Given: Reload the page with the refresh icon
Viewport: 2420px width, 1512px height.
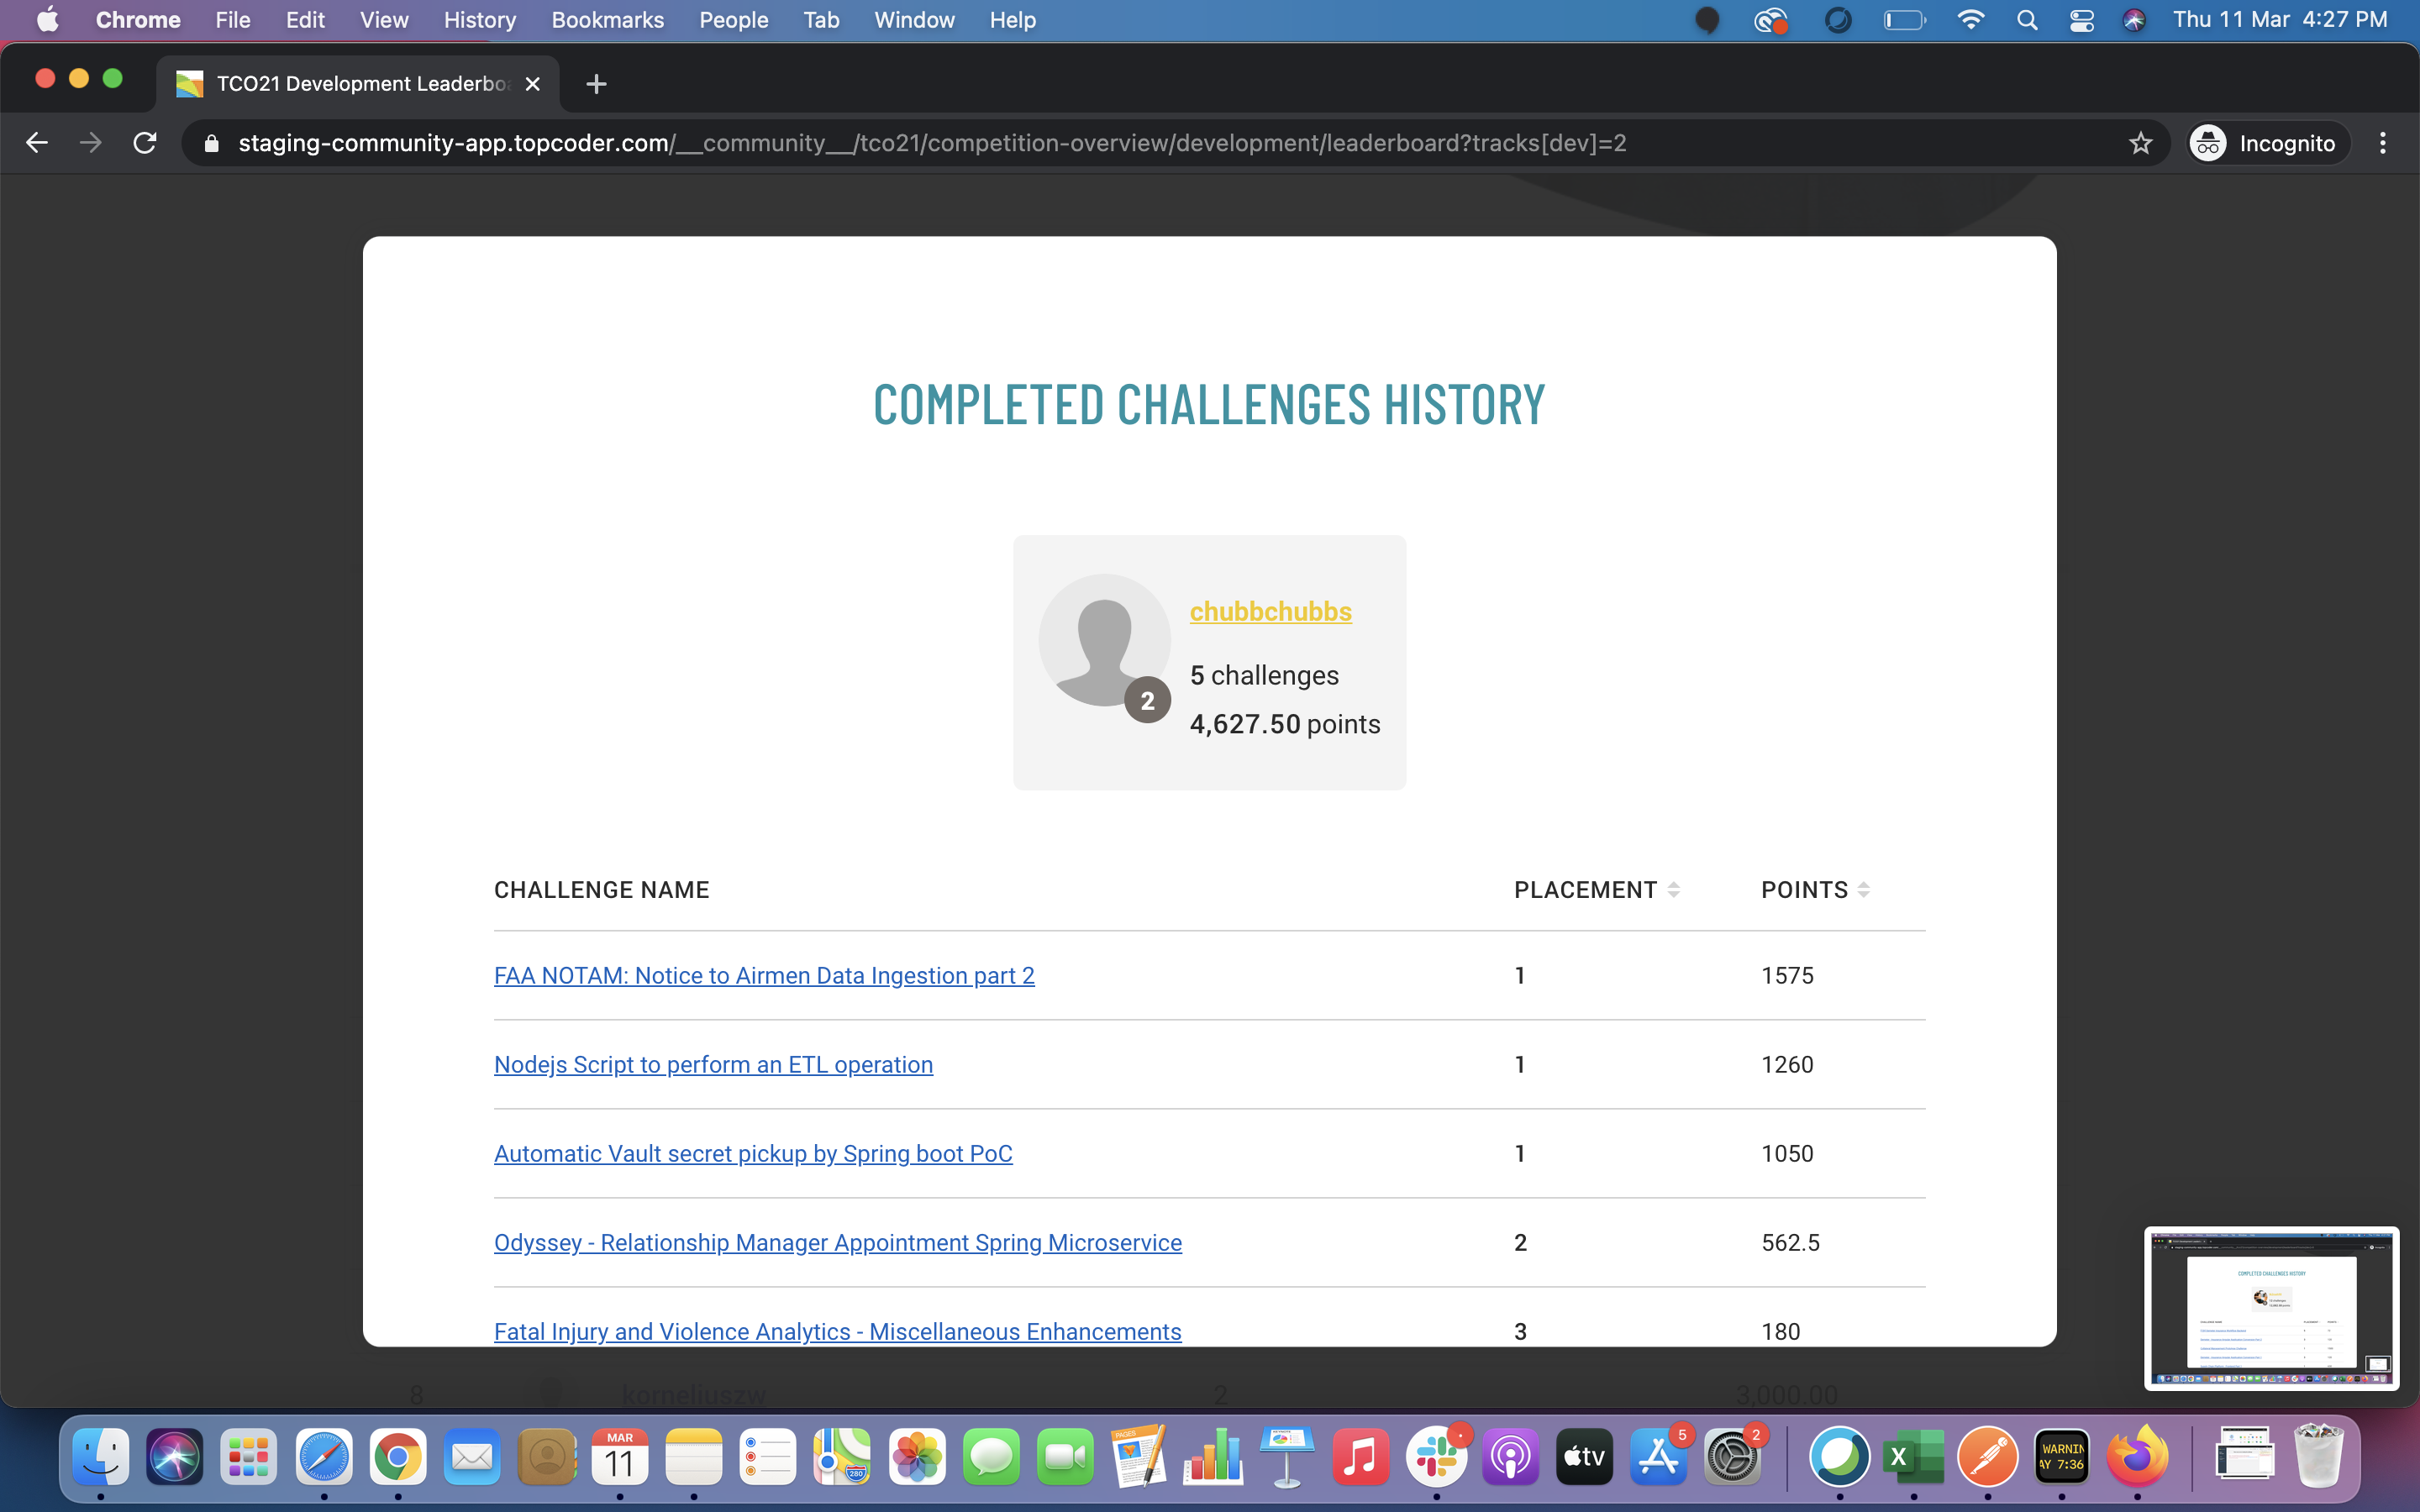Looking at the screenshot, I should point(145,143).
